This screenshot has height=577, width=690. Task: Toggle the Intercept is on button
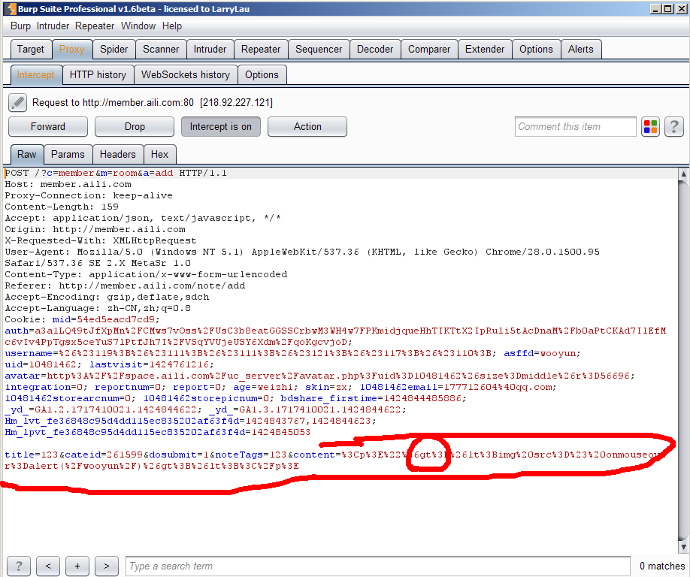coord(220,127)
